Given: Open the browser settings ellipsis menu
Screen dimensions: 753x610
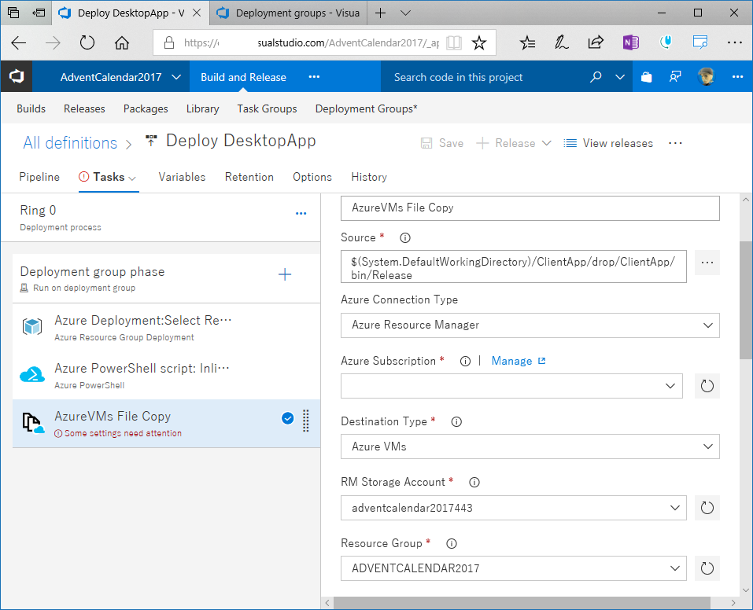Looking at the screenshot, I should click(x=735, y=42).
